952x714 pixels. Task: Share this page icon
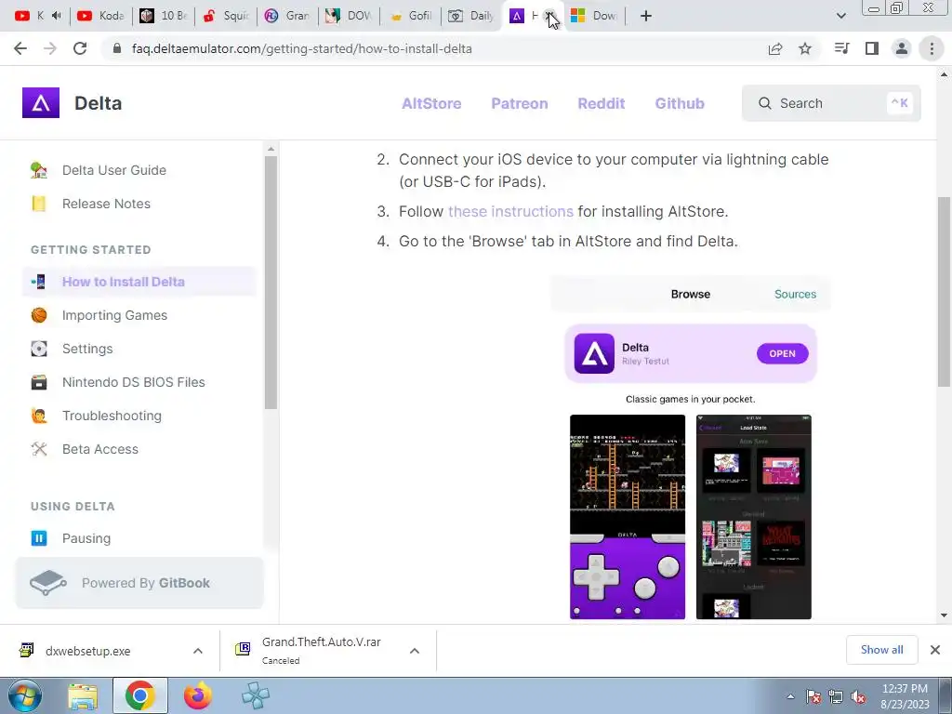pos(775,48)
